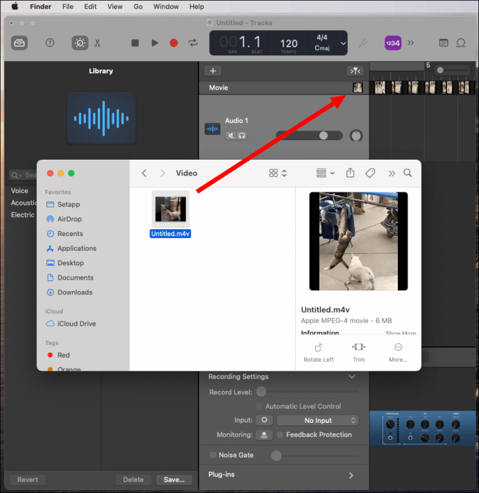This screenshot has width=479, height=493.
Task: Go forward in the Finder window
Action: 162,173
